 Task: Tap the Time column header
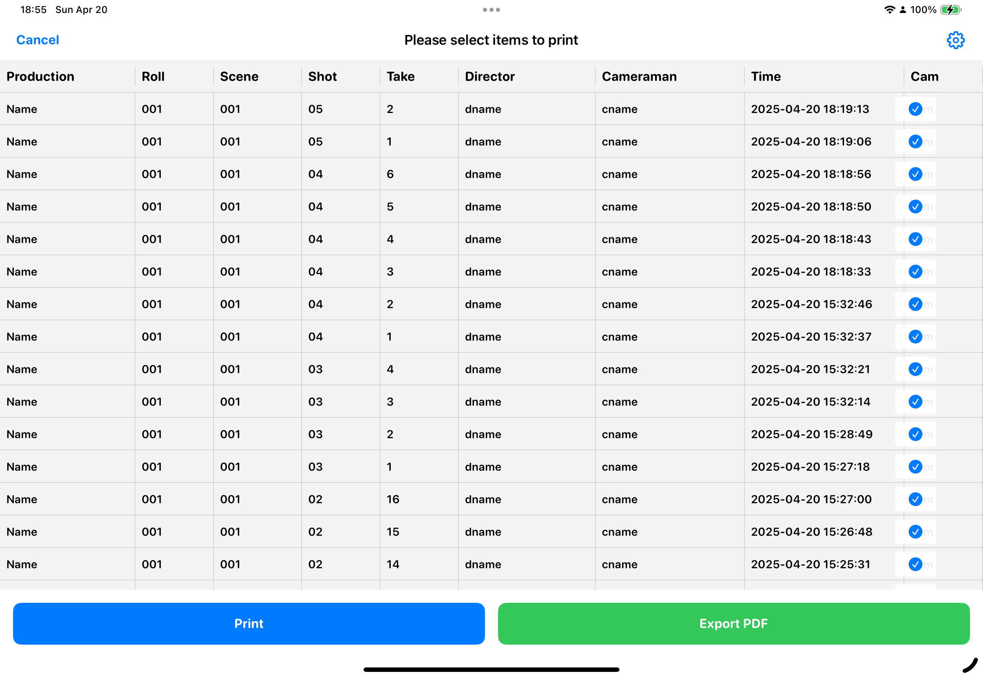point(766,76)
